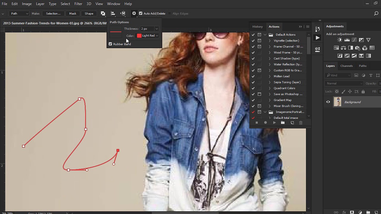Collapse the Default Actions set

tap(265, 35)
